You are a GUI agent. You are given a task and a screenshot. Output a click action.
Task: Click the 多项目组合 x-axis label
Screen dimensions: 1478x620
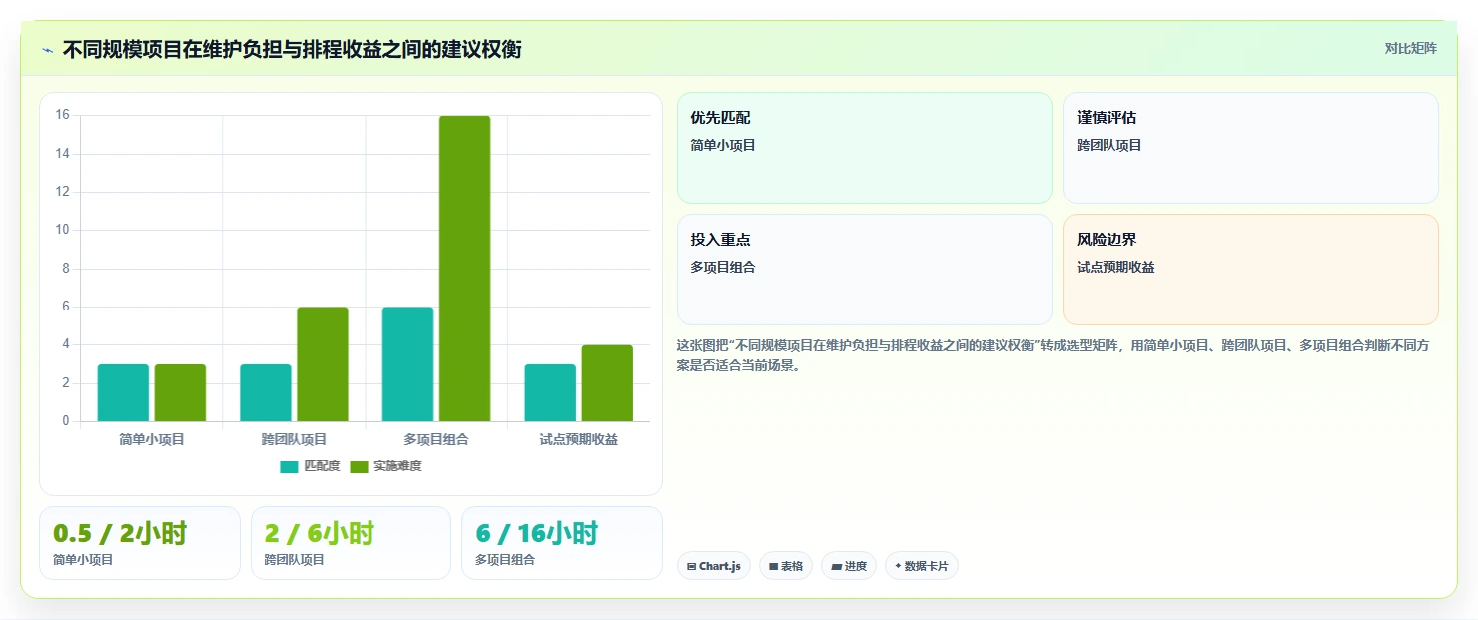pyautogui.click(x=436, y=439)
